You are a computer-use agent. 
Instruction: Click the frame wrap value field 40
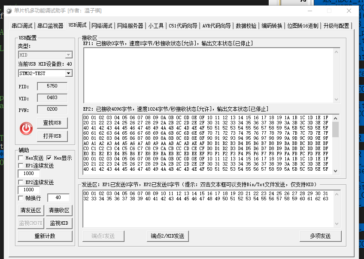point(58,198)
